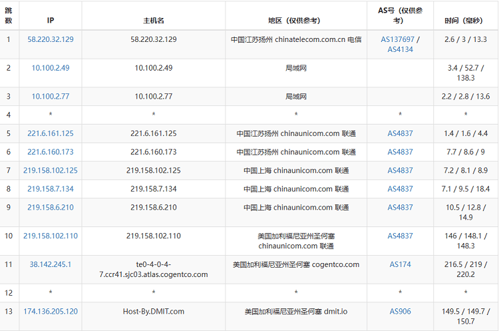
Task: Select hostname text 10.100.2.49
Action: [154, 68]
